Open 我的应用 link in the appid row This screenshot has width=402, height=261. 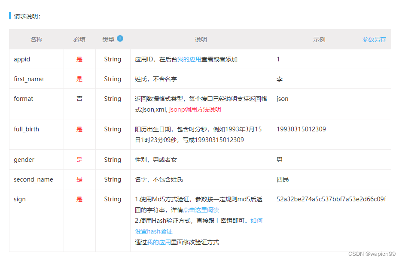point(189,59)
